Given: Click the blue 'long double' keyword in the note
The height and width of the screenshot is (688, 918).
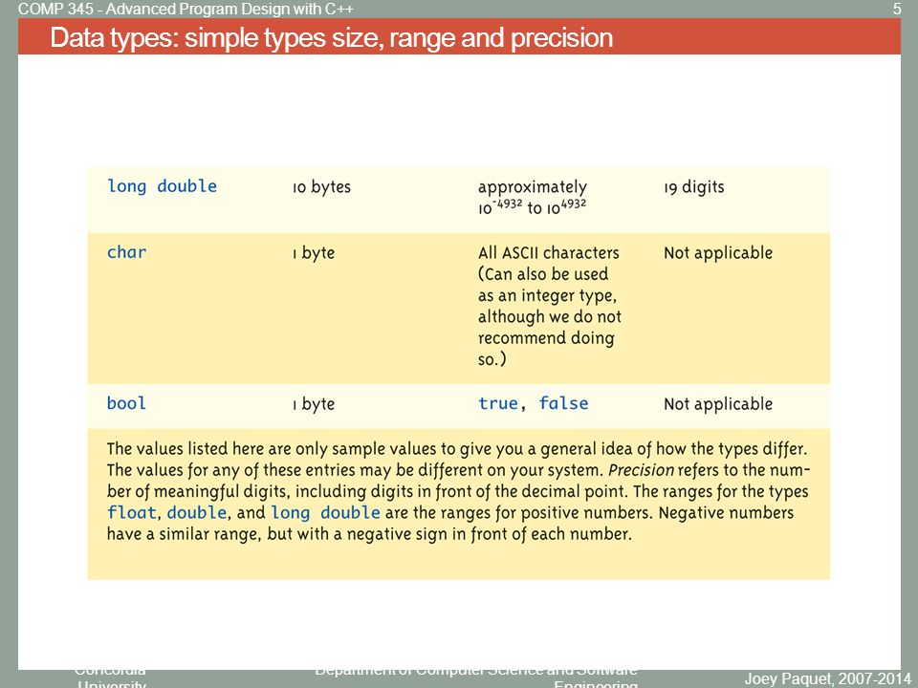Looking at the screenshot, I should point(325,513).
